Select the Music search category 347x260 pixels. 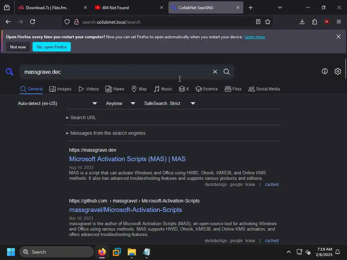tap(163, 89)
